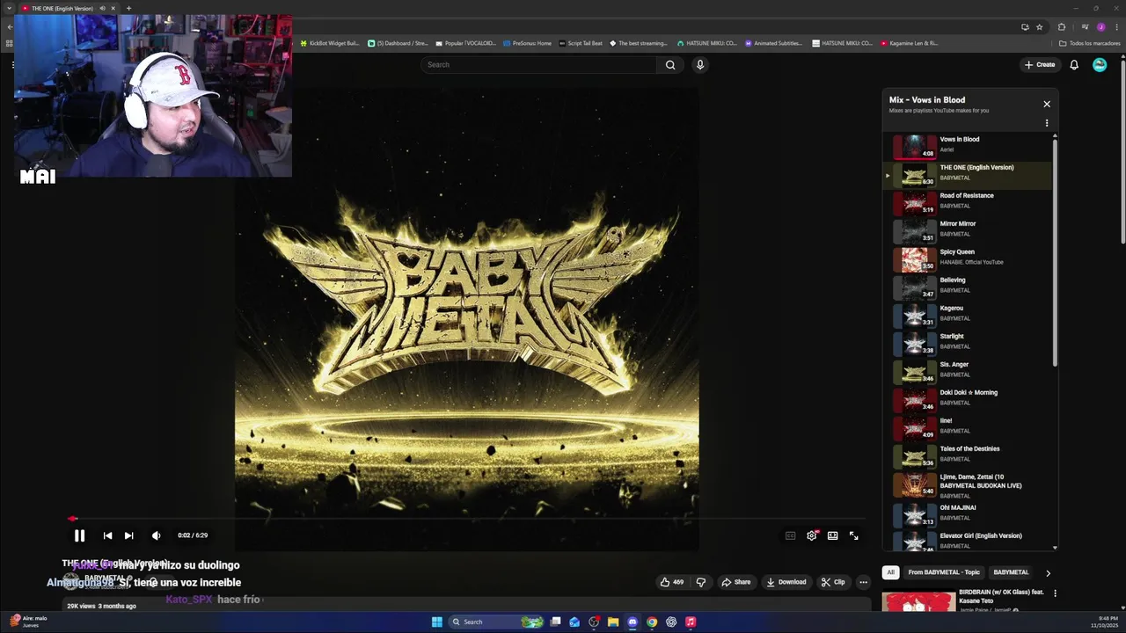Open a new browser tab
This screenshot has width=1126, height=633.
[x=128, y=8]
